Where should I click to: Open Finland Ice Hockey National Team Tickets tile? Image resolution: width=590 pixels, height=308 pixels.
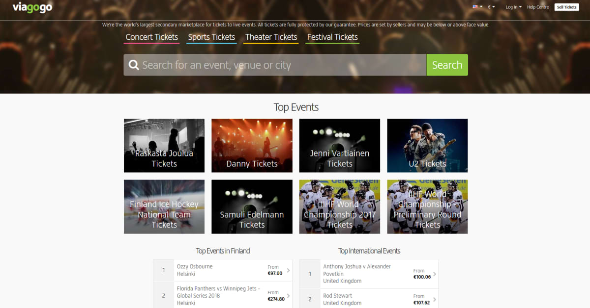coord(164,206)
